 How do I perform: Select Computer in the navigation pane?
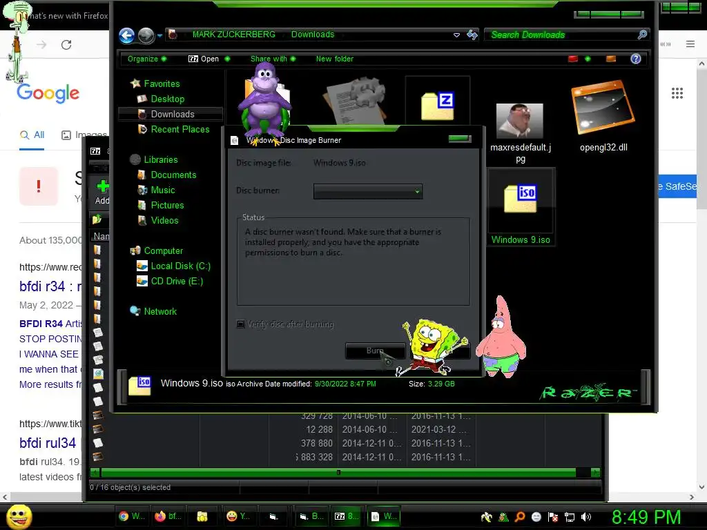(x=163, y=251)
